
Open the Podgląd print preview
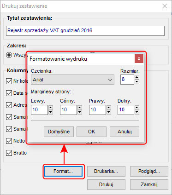point(149,171)
